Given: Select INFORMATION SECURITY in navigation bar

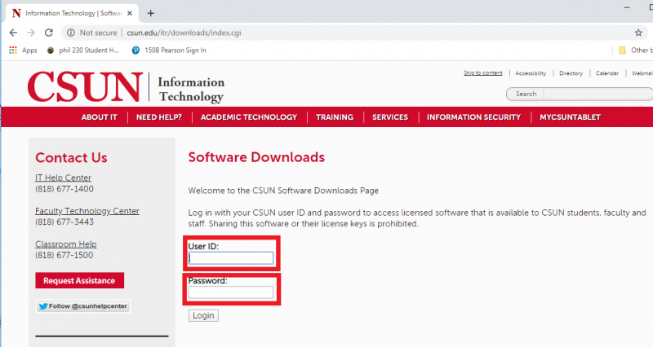Looking at the screenshot, I should coord(473,117).
